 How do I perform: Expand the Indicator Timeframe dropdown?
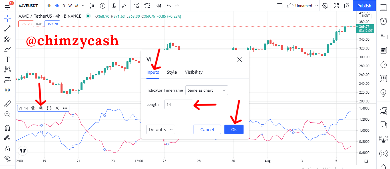click(x=207, y=90)
